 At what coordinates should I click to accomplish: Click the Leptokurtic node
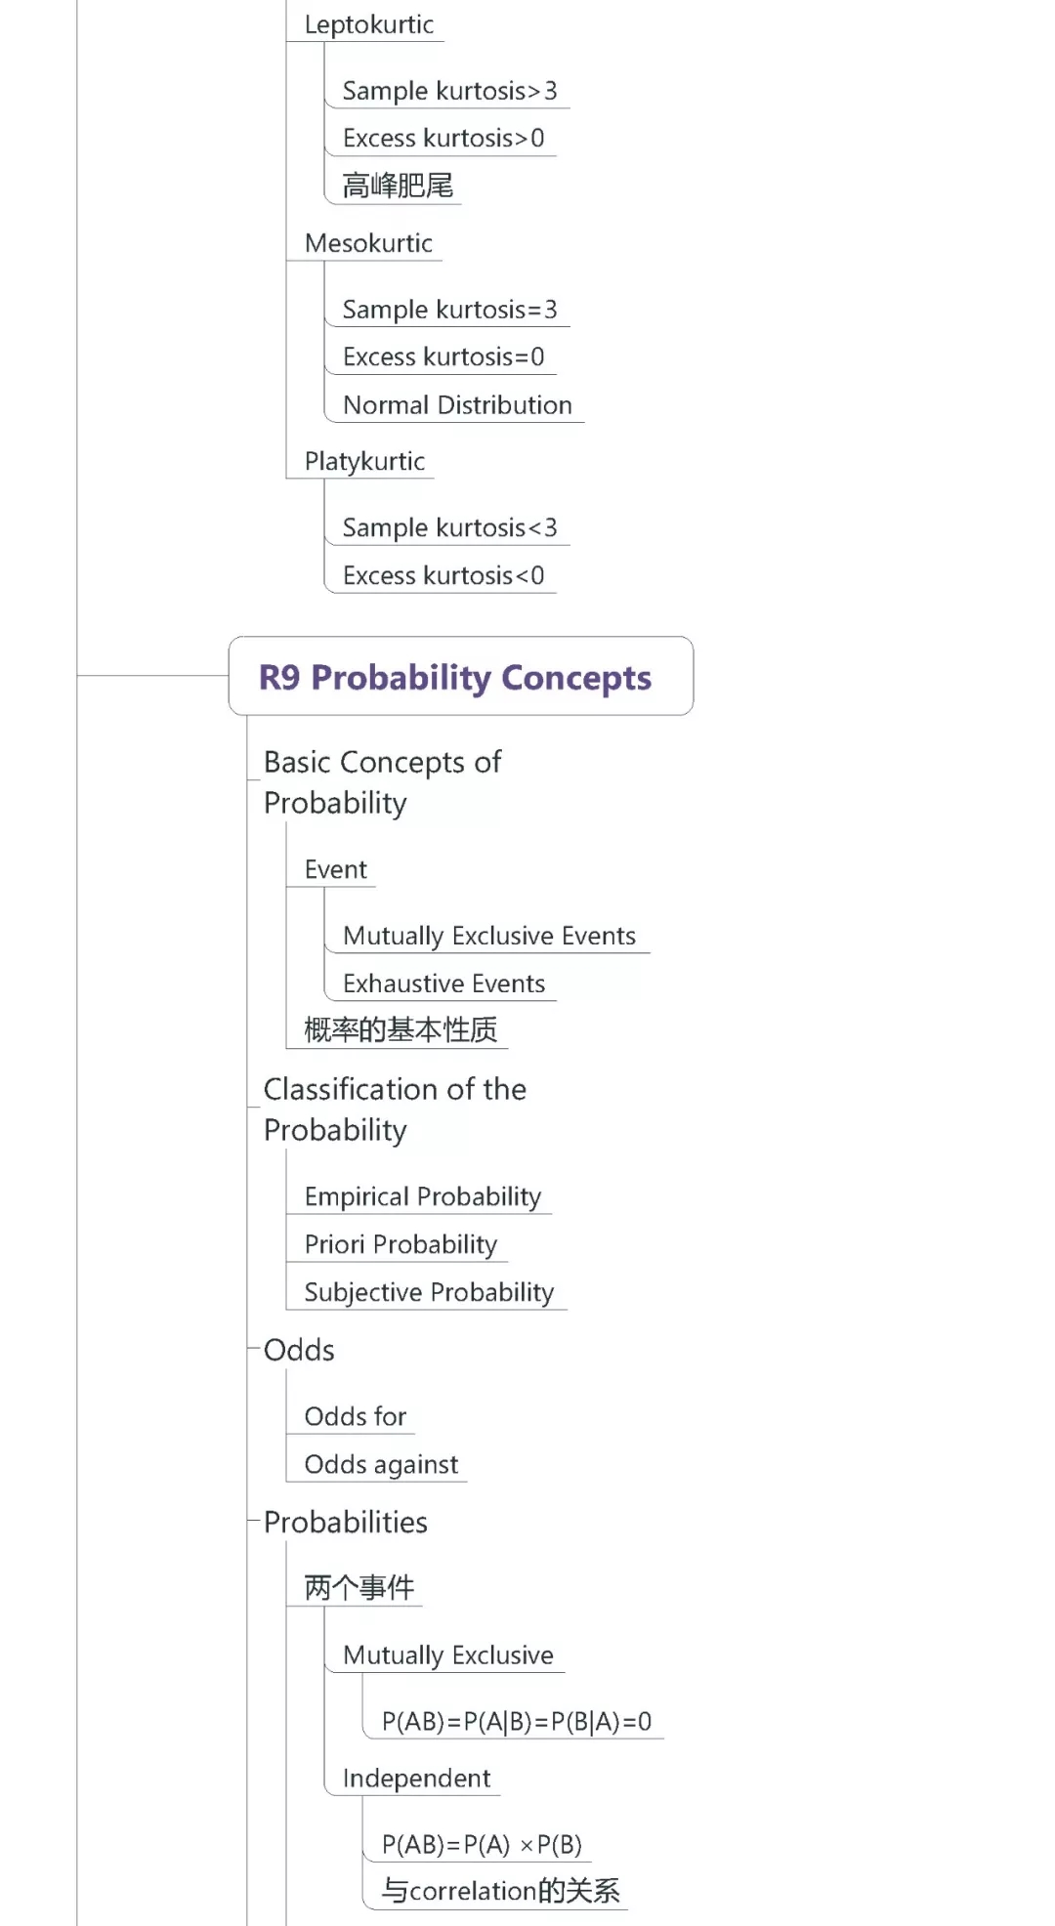click(x=368, y=24)
